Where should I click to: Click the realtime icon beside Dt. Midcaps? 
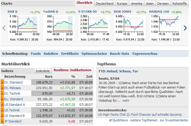pyautogui.click(x=2, y=88)
